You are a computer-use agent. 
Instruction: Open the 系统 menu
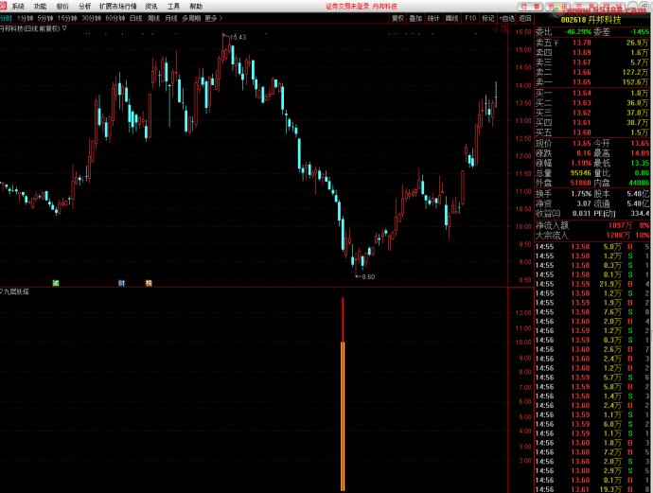[18, 7]
